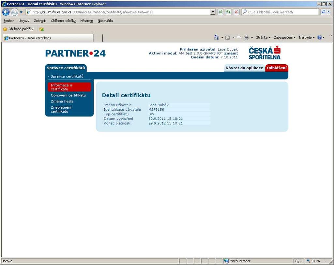Click the Read mail envelope icon
This screenshot has width=334, height=265.
click(239, 38)
